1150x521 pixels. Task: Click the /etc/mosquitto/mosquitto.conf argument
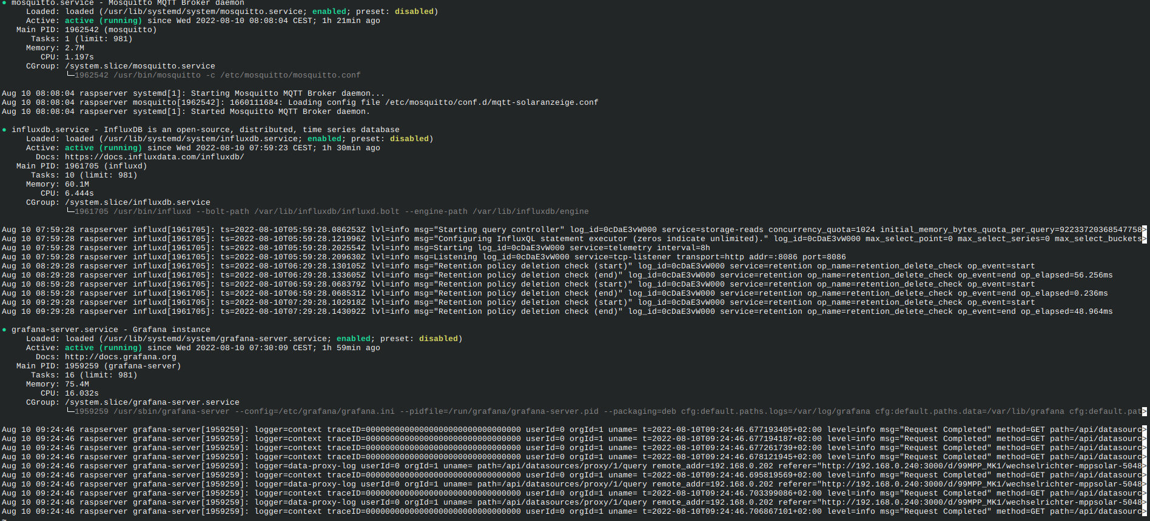pos(291,75)
